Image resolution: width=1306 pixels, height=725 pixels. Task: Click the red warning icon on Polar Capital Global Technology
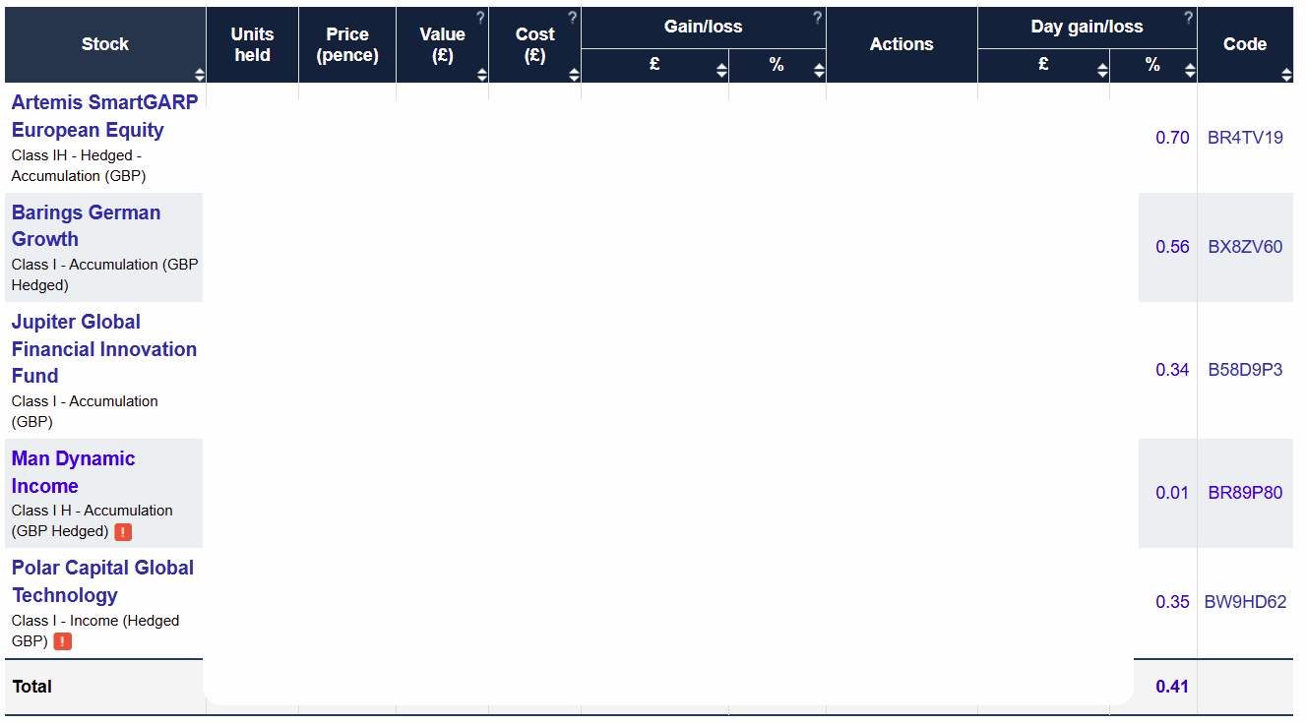click(x=63, y=641)
